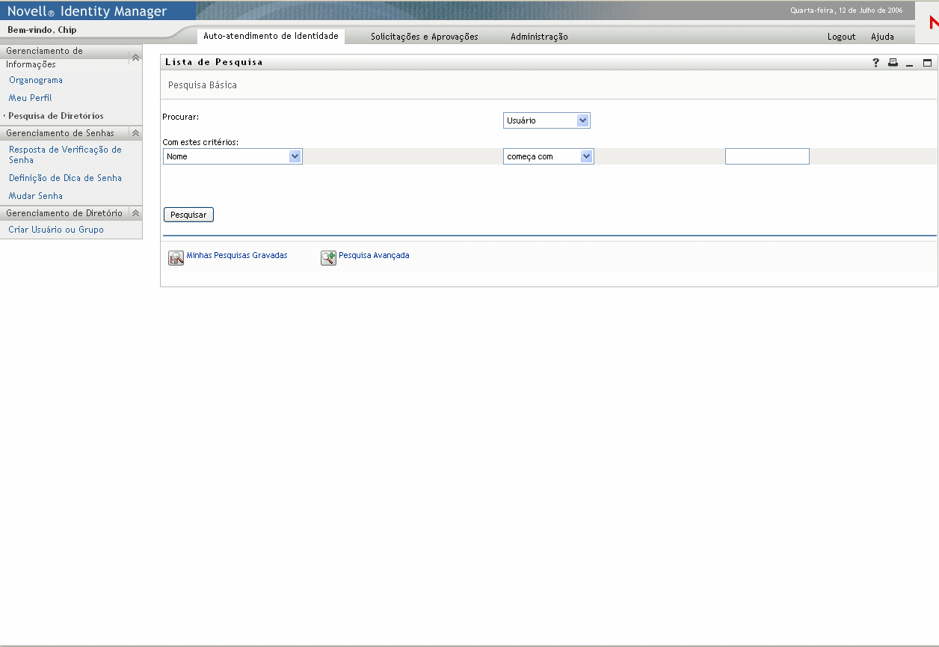Open Meu Perfil in the sidebar
The image size is (939, 647).
click(30, 98)
